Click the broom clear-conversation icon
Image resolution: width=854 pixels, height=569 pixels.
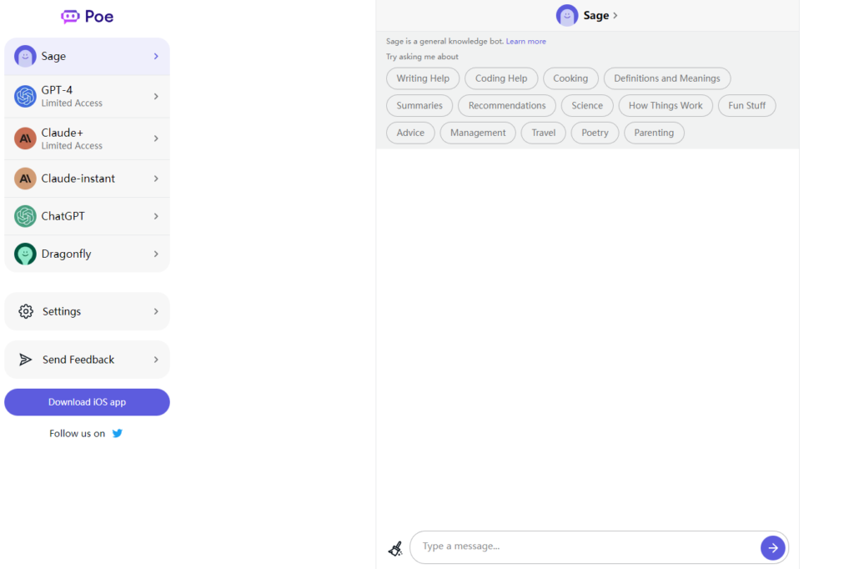coord(395,548)
